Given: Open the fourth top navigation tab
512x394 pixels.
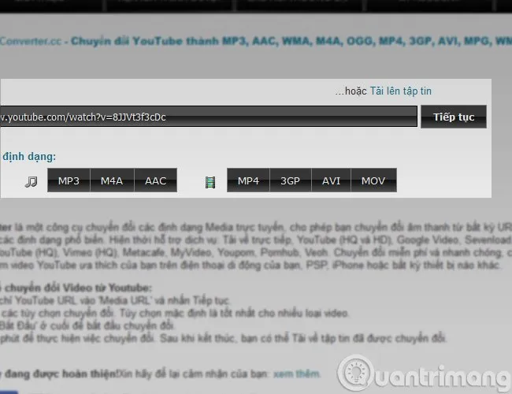Looking at the screenshot, I should coord(425,6).
